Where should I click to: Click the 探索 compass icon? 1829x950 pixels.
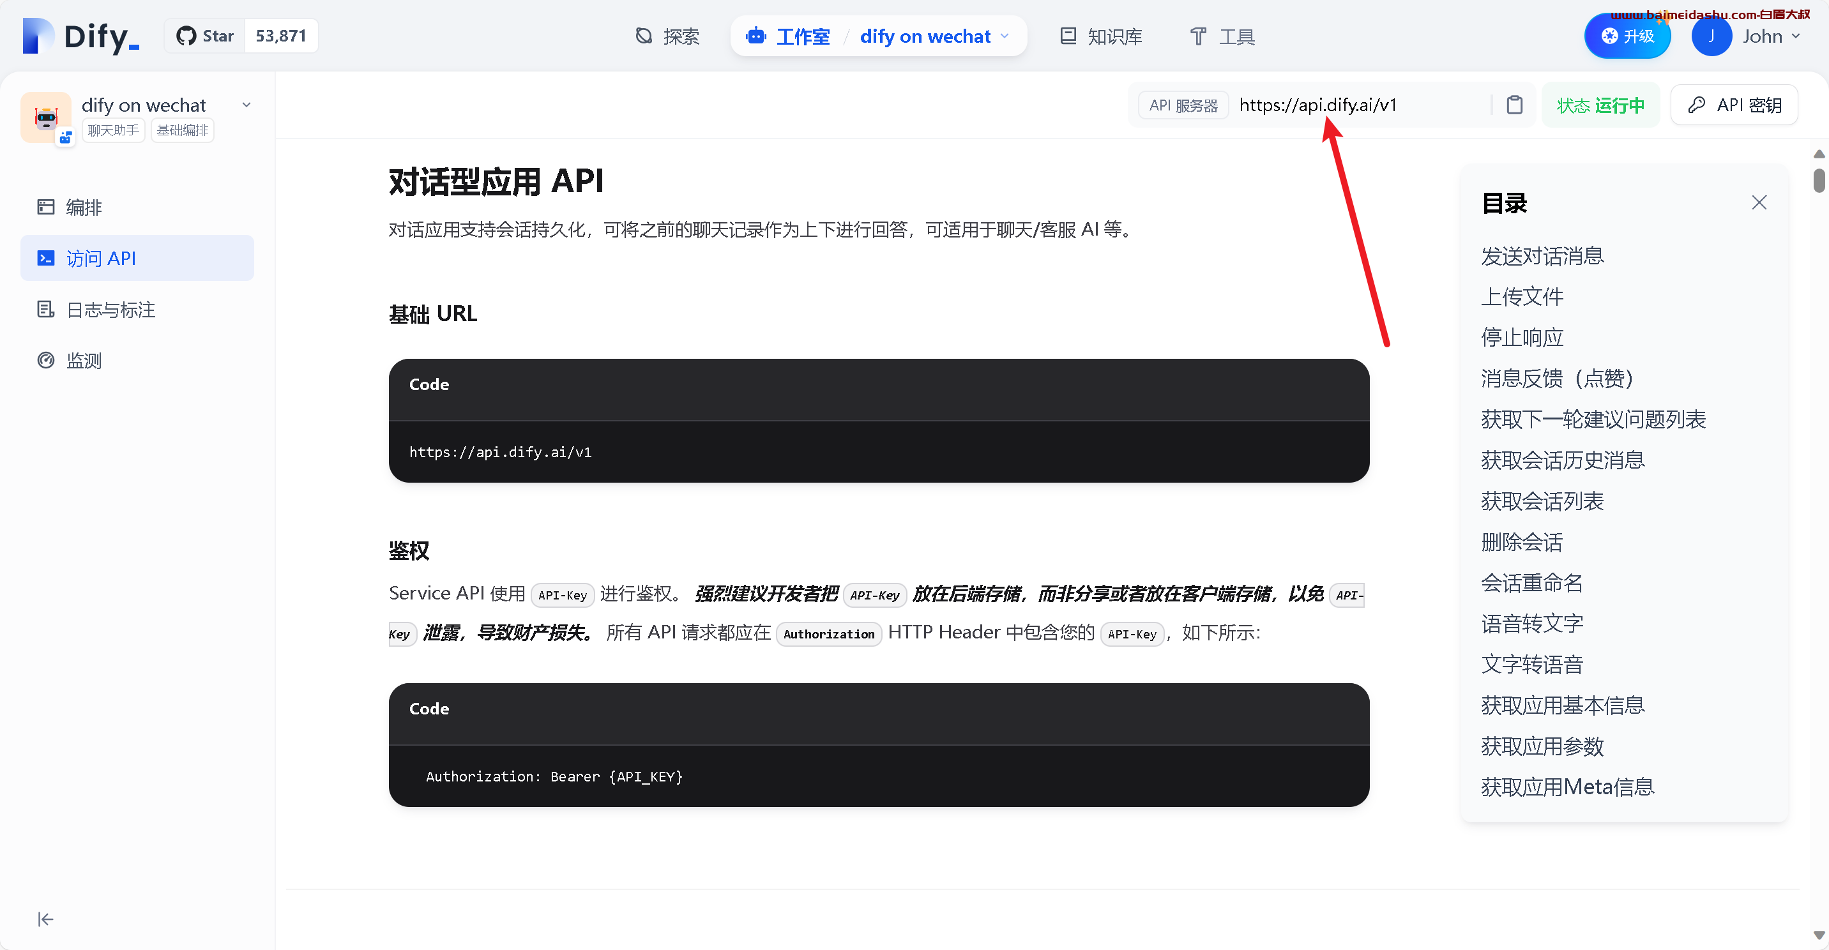[644, 36]
